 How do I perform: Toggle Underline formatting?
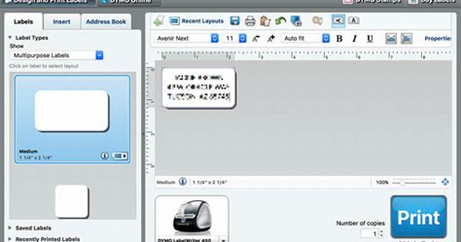click(x=370, y=39)
